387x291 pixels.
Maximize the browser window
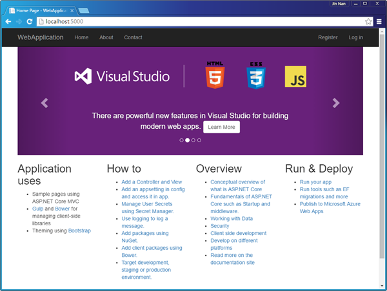click(x=365, y=3)
